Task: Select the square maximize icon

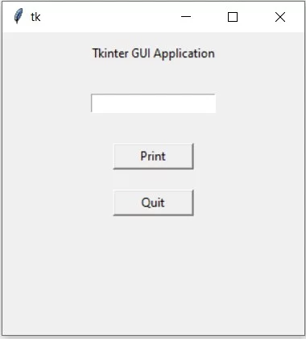Action: pyautogui.click(x=233, y=17)
